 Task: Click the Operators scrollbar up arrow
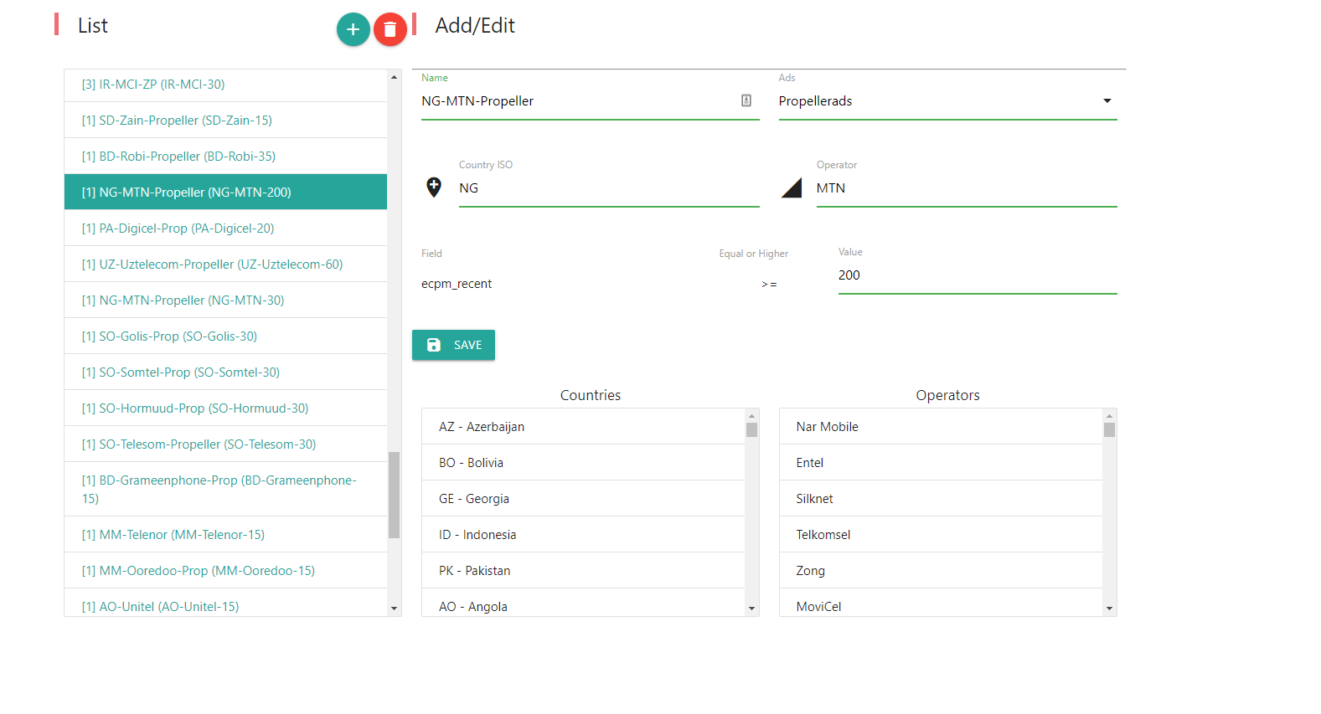point(1109,416)
